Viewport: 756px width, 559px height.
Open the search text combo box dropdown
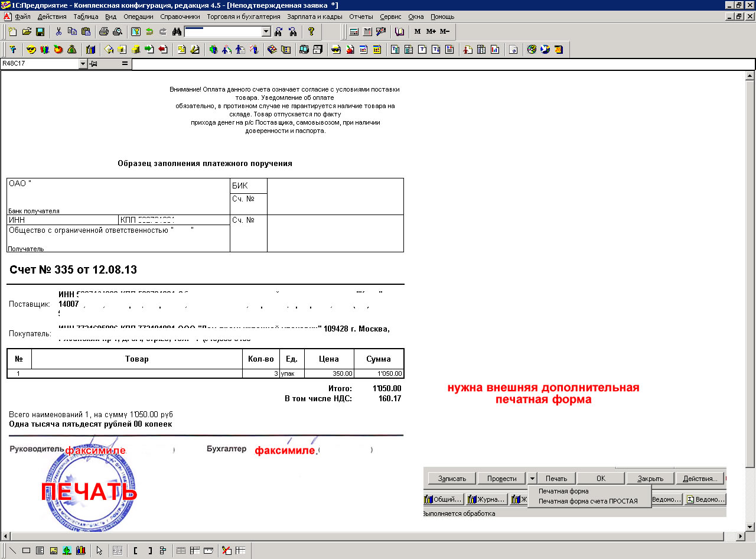[x=266, y=31]
